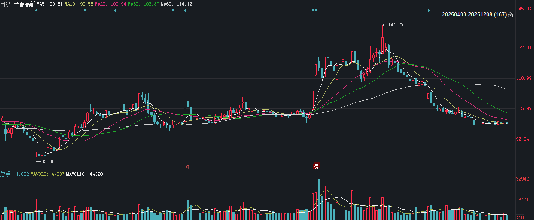Select the MAVOL5: 44387 label
This screenshot has width=534, height=220.
(47, 174)
